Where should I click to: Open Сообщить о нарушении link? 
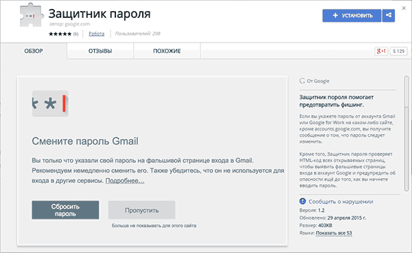pos(341,201)
